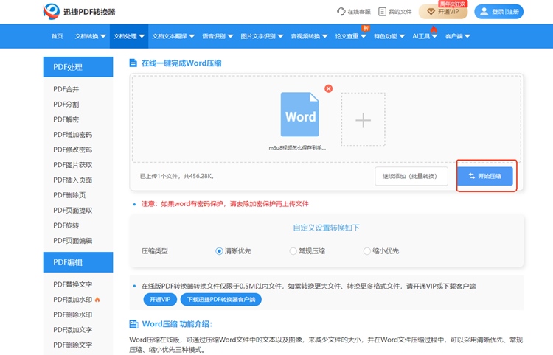Open PDF合并 in sidebar

point(66,89)
